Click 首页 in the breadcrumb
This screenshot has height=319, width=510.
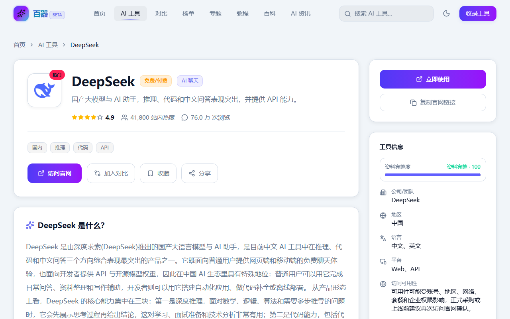(20, 45)
